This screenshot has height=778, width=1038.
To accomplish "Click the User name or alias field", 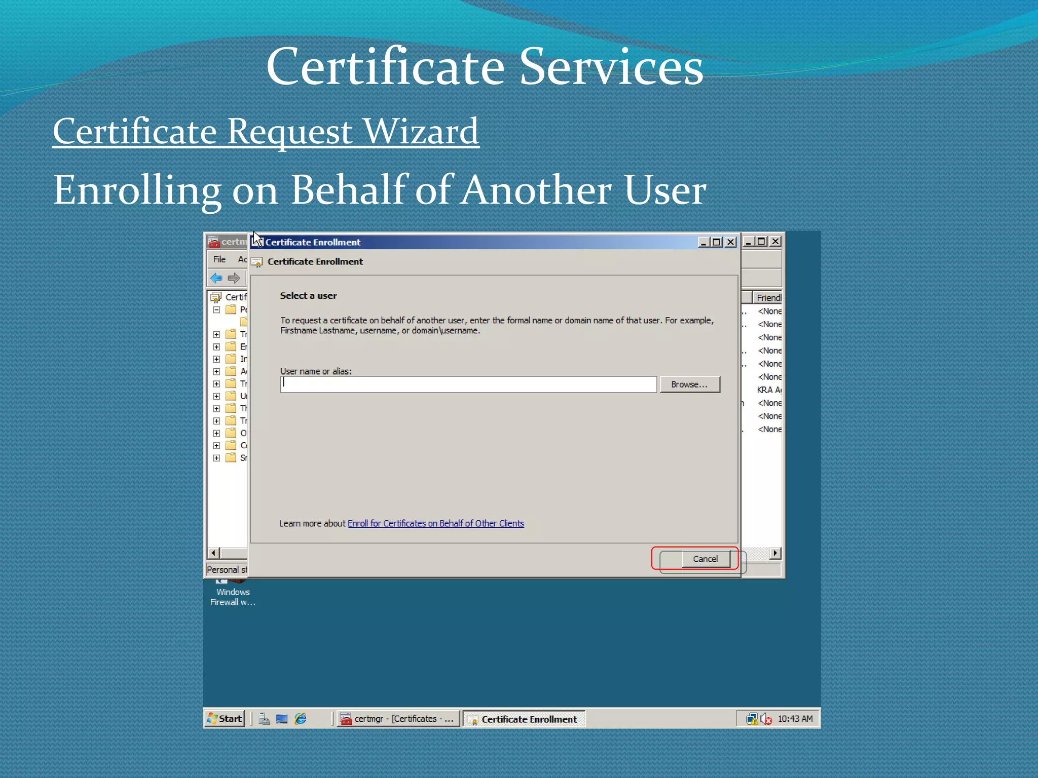I will point(468,384).
